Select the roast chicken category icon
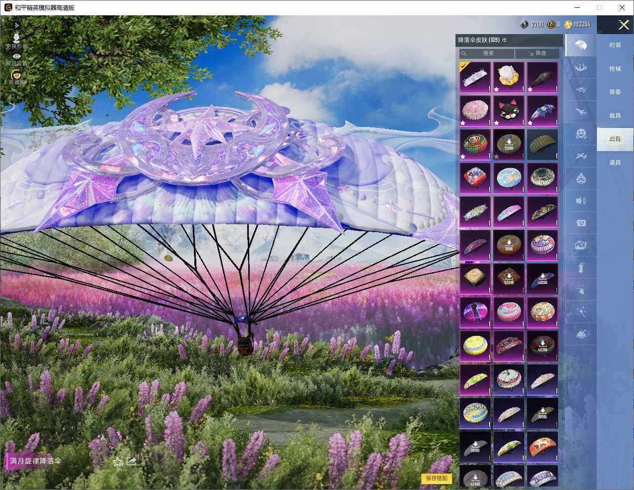 click(581, 334)
